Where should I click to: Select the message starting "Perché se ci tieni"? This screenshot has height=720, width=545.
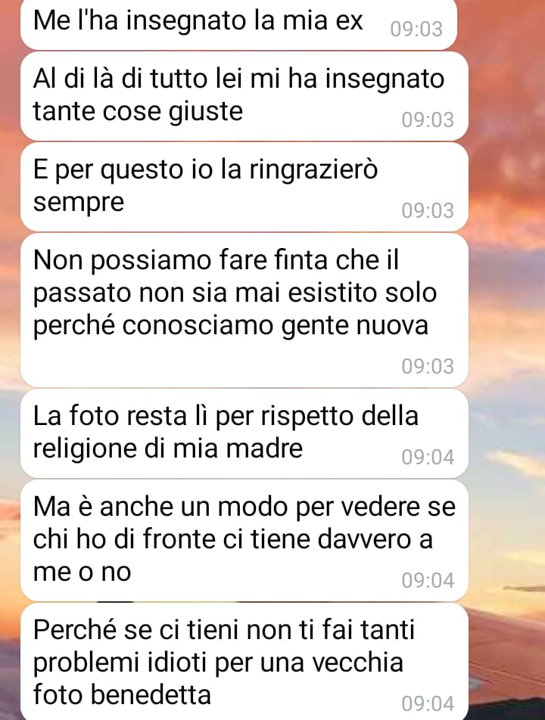(244, 663)
